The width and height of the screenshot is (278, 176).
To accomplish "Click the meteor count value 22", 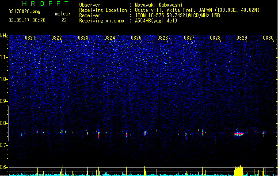I will [x=64, y=20].
